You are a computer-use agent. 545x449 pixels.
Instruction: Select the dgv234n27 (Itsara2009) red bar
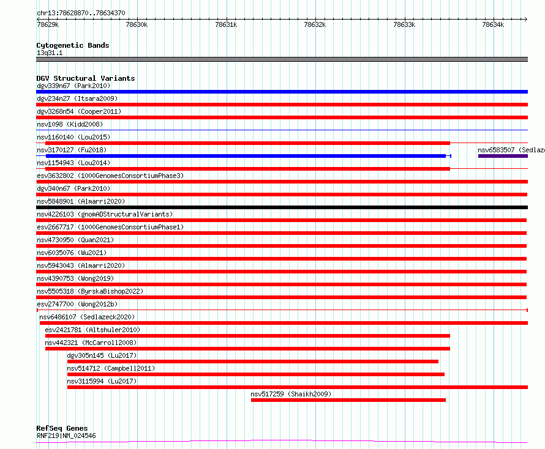[x=282, y=105]
